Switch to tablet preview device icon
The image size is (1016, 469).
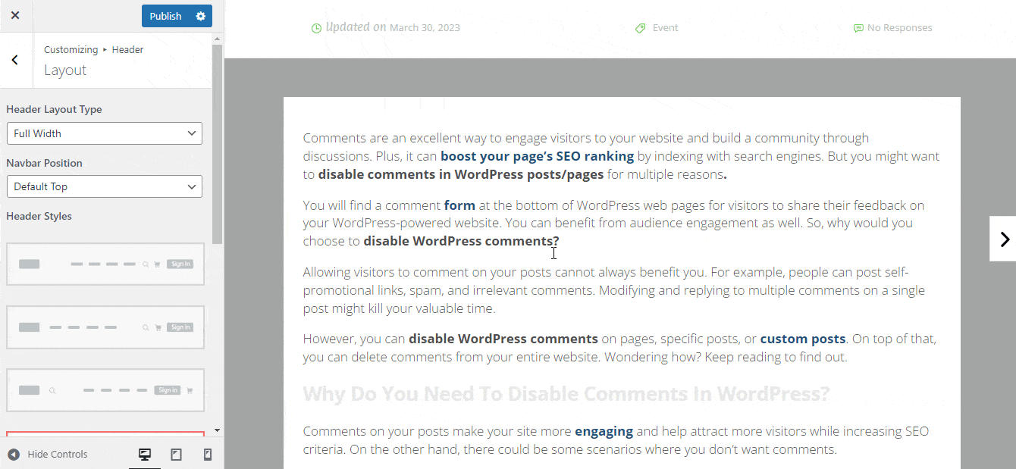pyautogui.click(x=176, y=455)
